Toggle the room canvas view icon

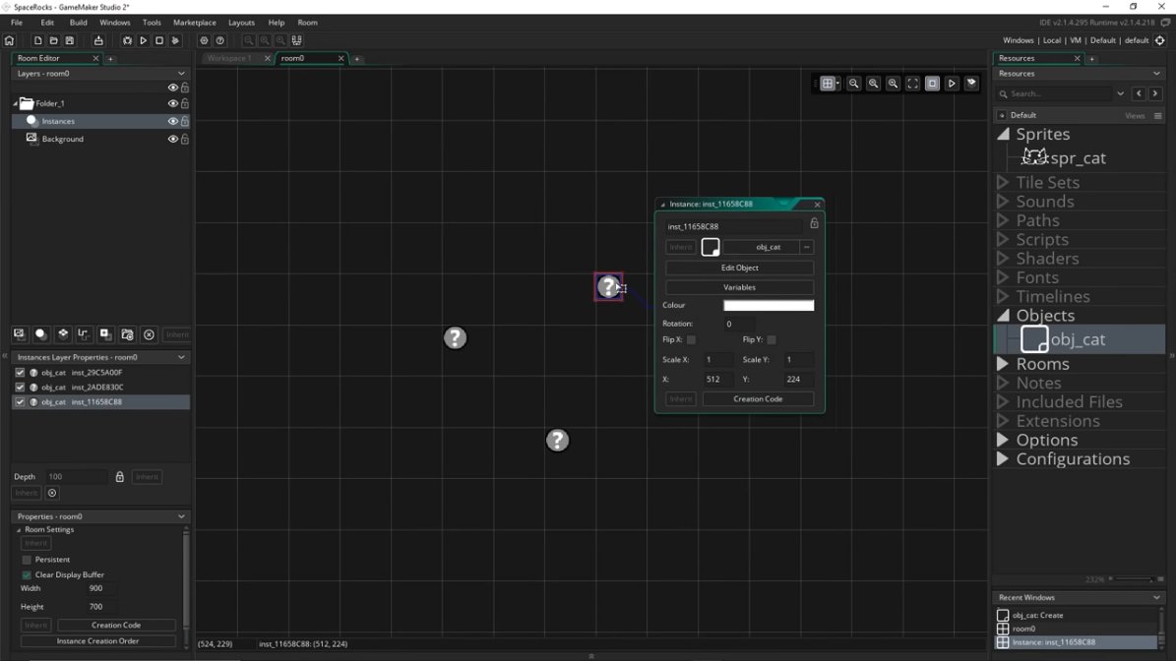(x=932, y=84)
